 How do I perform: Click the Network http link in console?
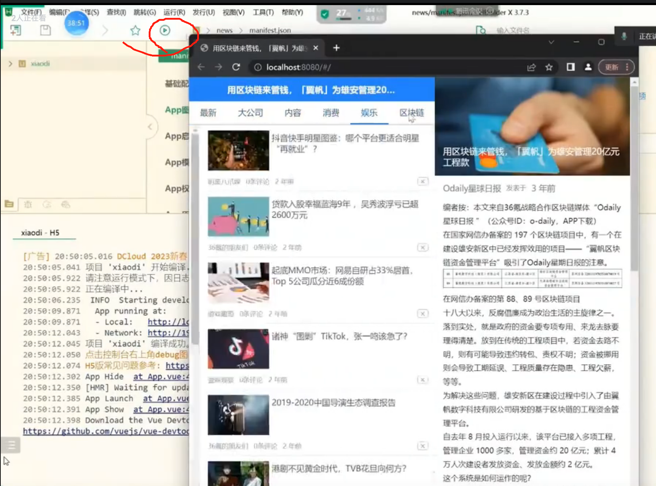[x=168, y=333]
